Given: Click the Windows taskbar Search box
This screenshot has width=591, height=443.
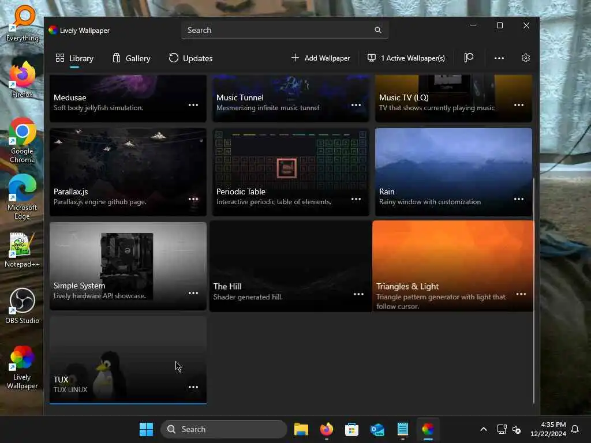Looking at the screenshot, I should point(224,429).
